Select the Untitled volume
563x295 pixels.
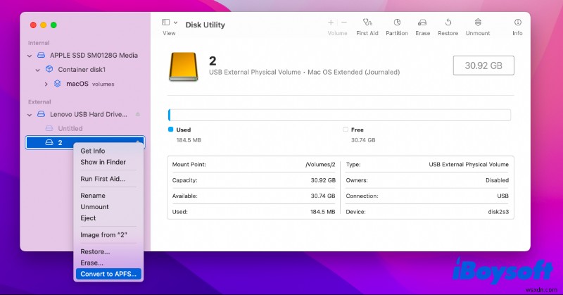pos(70,128)
